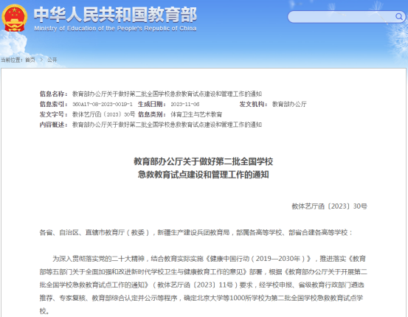Select the 生成日期 label
Viewport: 408px width, 317px height.
tap(152, 104)
